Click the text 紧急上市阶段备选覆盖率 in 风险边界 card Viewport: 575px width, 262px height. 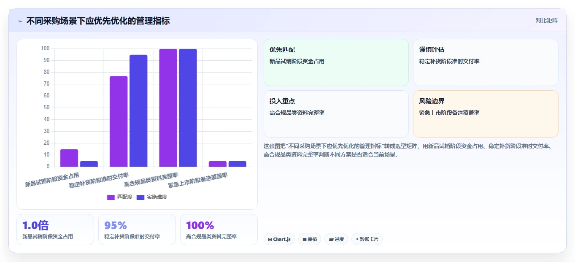[449, 113]
